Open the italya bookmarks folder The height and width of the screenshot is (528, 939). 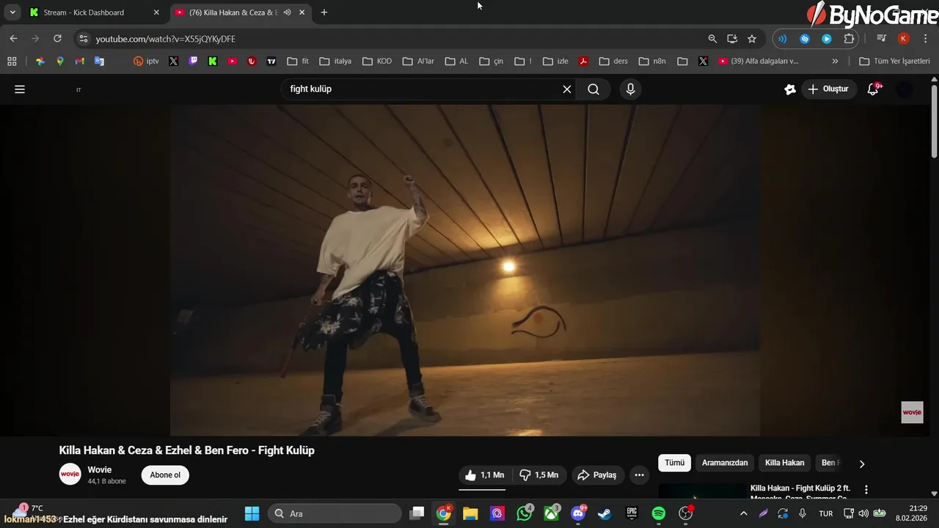(336, 62)
